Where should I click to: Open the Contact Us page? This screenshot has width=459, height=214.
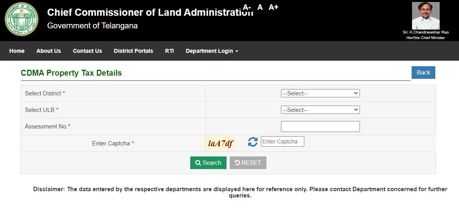point(87,51)
